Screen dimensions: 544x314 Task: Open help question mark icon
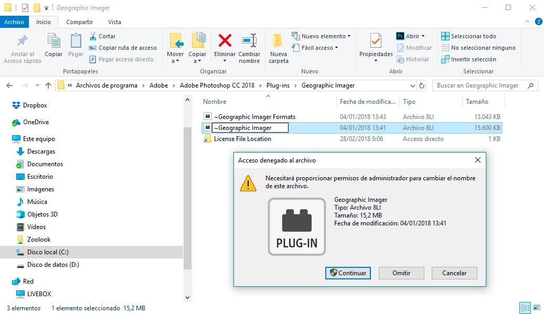coord(538,21)
